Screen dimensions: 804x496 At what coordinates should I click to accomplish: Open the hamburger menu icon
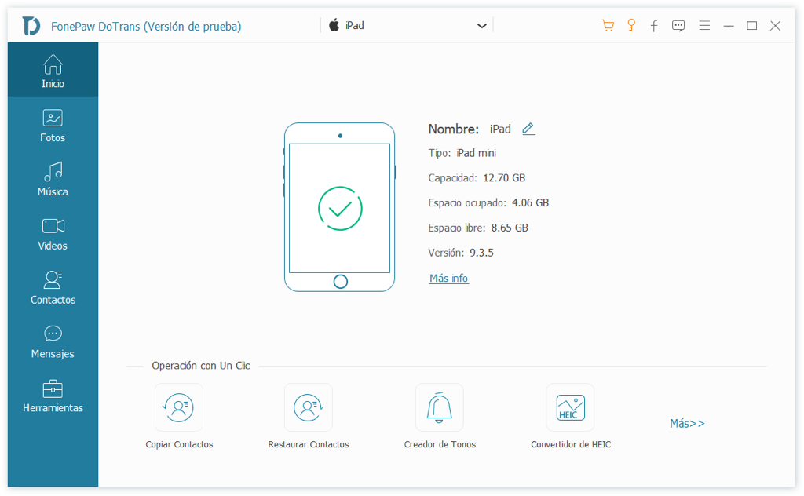pos(704,26)
